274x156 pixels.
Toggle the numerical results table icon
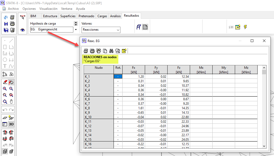(145, 27)
